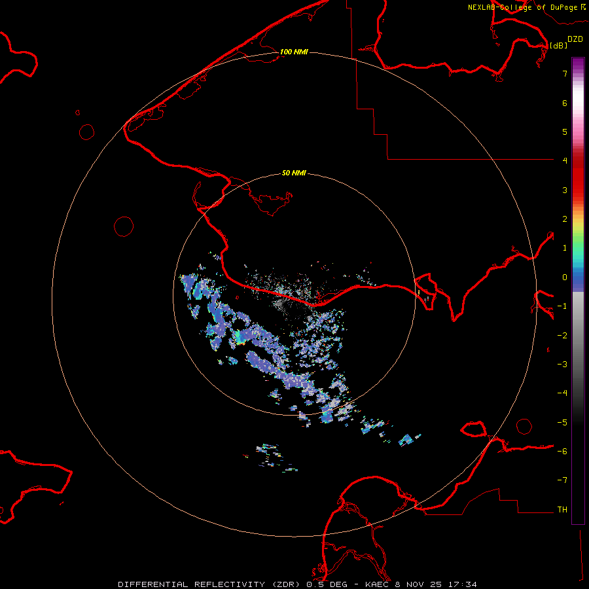Click the "5" value on the color scale
Screen dimensions: 589x589
coord(565,132)
